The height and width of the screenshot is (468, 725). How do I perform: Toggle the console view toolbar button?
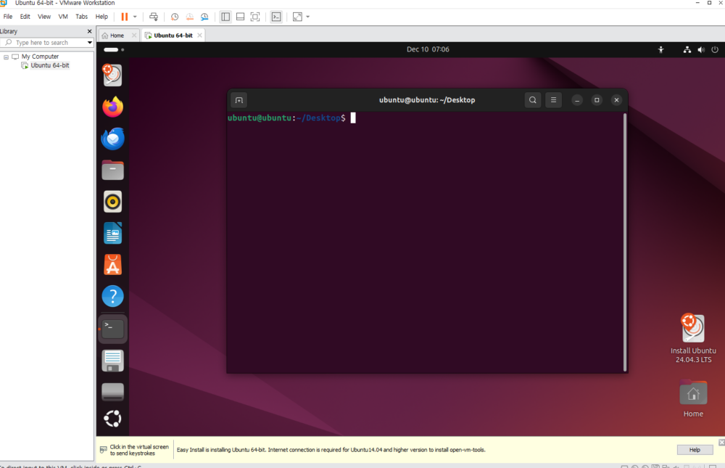pyautogui.click(x=276, y=16)
